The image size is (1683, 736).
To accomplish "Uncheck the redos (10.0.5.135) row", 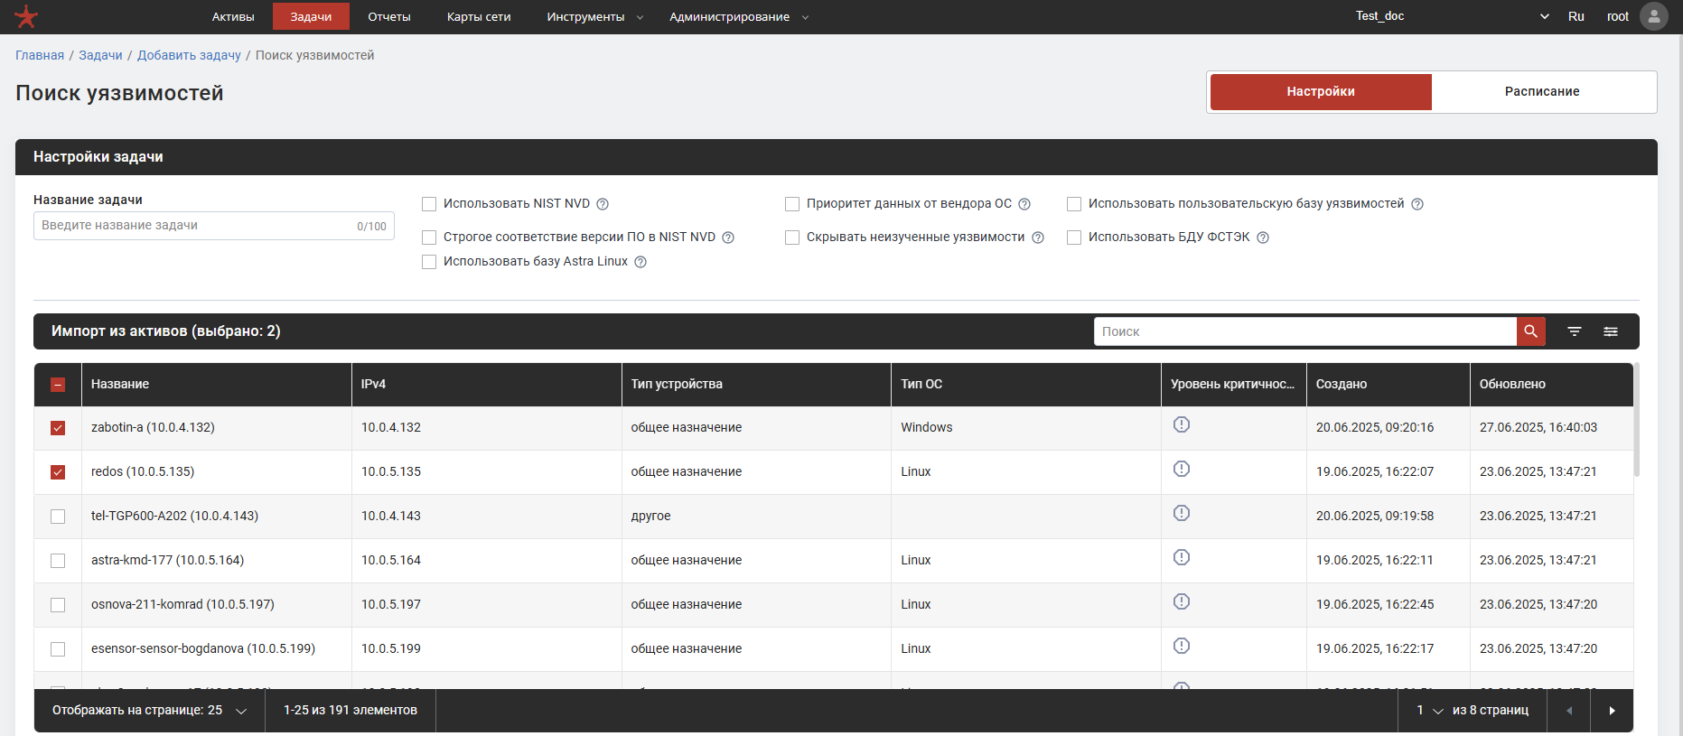I will [x=58, y=472].
